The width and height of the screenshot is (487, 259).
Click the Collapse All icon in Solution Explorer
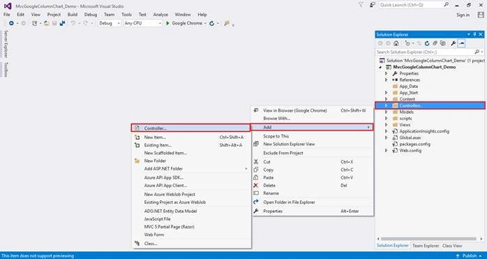coord(435,43)
